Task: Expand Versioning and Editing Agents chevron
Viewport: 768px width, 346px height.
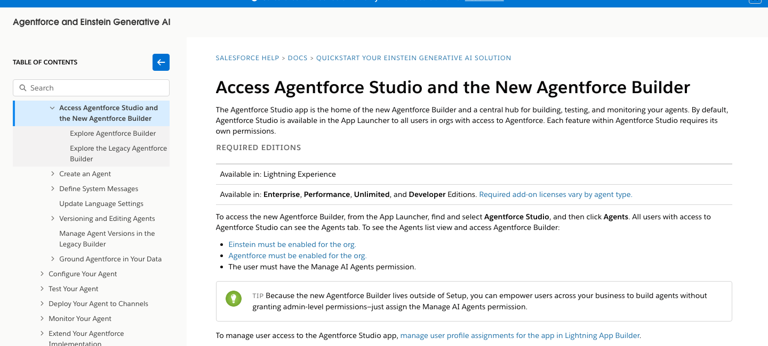Action: (53, 219)
